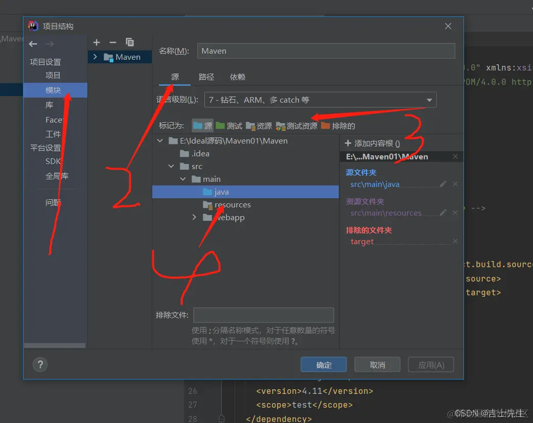Switch to the 源 tab
Viewport: 533px width, 423px height.
(175, 77)
